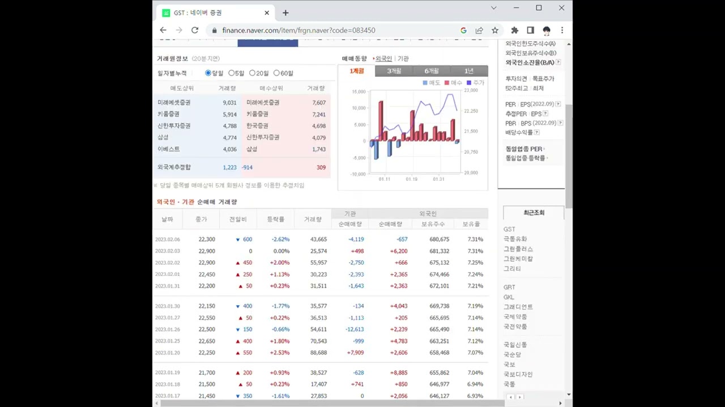
Task: Reload the Naver Finance page
Action: (195, 30)
